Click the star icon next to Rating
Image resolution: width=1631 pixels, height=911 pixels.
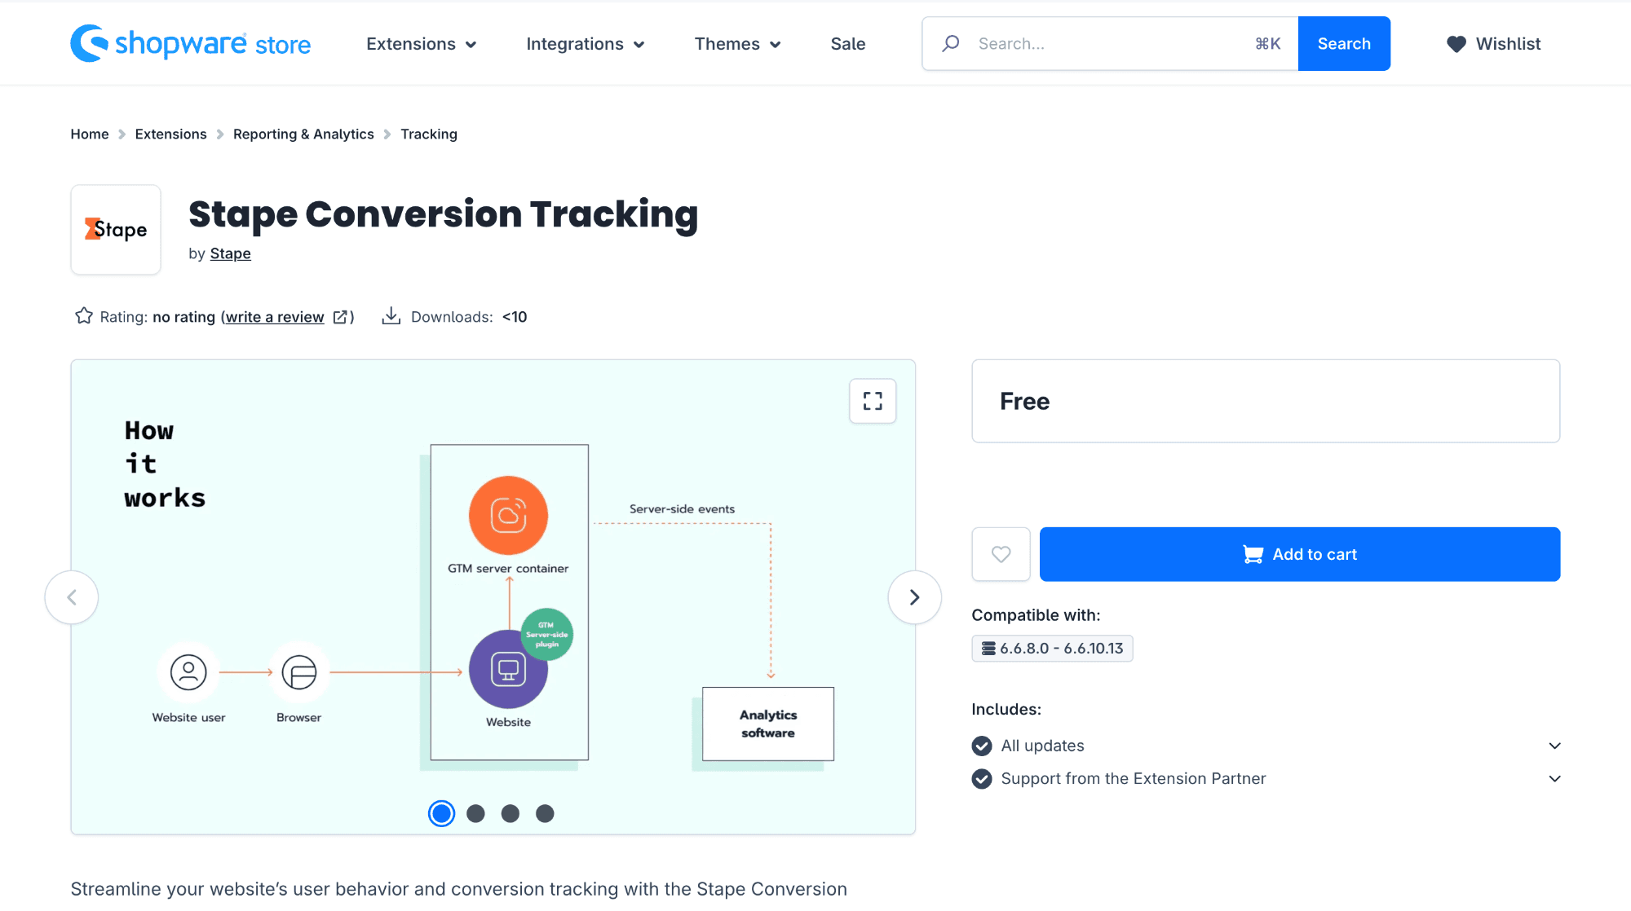click(x=82, y=316)
